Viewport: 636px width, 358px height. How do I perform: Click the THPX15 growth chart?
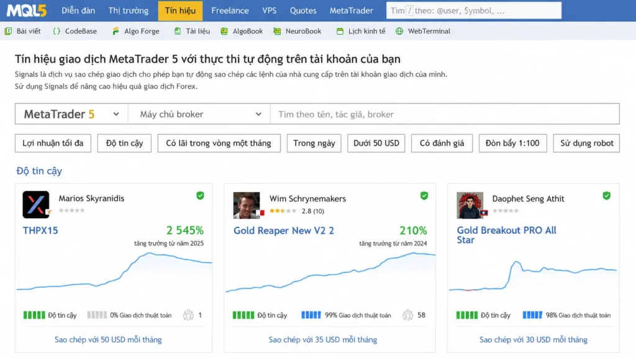pos(114,272)
